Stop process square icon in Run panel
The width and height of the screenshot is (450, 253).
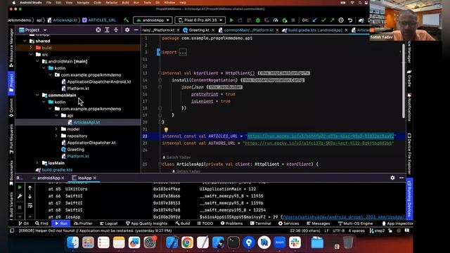pos(20,207)
